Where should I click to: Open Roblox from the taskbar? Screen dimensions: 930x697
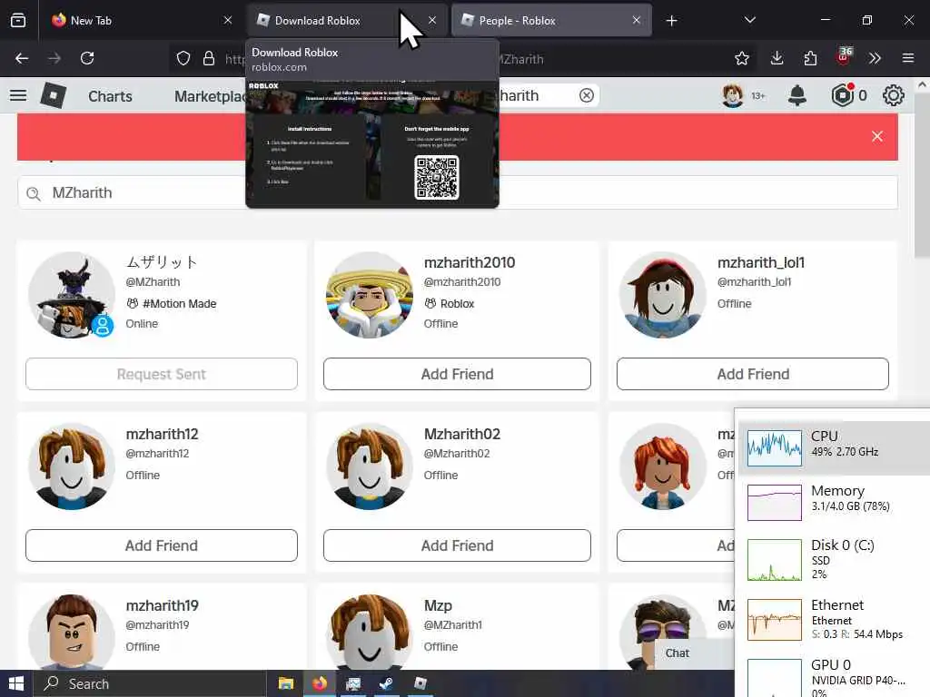pyautogui.click(x=420, y=683)
